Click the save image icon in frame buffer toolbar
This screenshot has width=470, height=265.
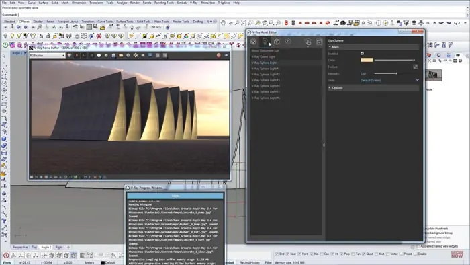point(113,56)
